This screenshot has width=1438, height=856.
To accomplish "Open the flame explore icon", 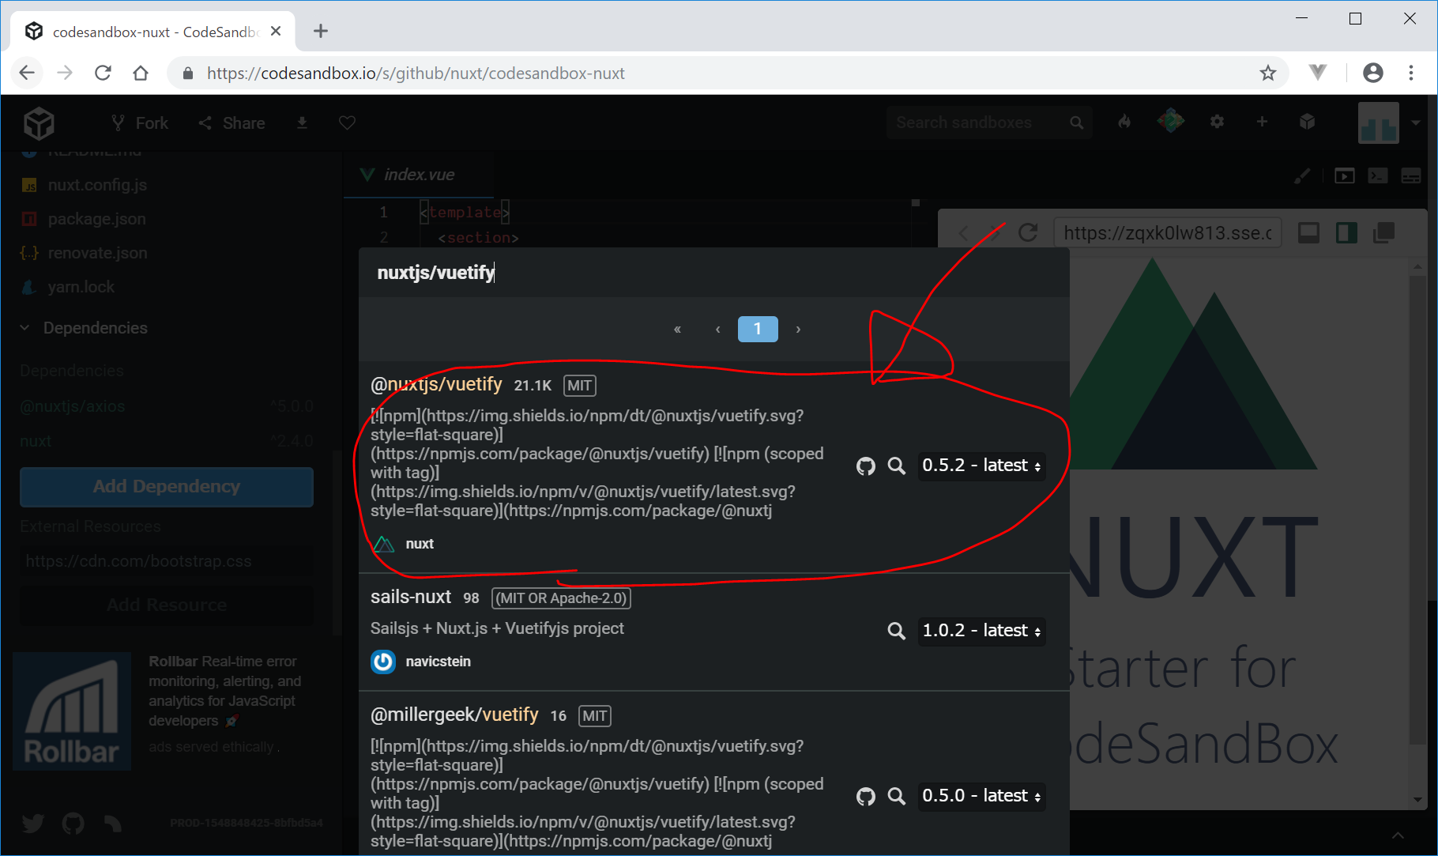I will tap(1124, 122).
